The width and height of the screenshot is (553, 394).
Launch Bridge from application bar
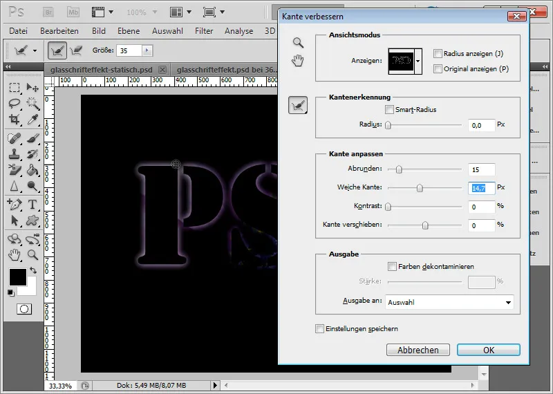coord(48,12)
